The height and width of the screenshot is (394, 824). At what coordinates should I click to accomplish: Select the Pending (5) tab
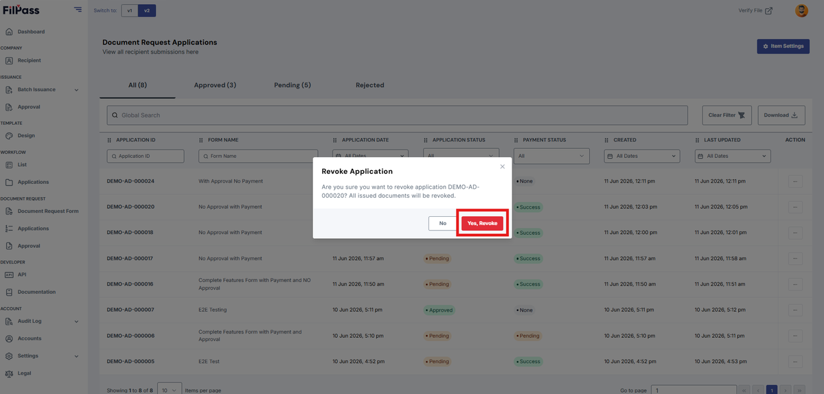tap(293, 85)
